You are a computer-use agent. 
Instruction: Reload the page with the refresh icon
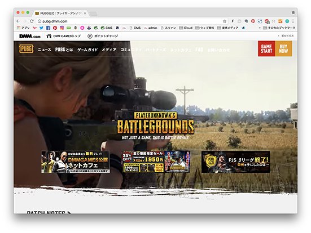click(32, 21)
